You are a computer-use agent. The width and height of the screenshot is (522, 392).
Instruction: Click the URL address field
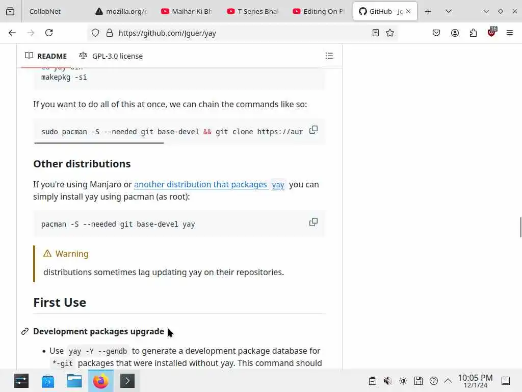242,33
